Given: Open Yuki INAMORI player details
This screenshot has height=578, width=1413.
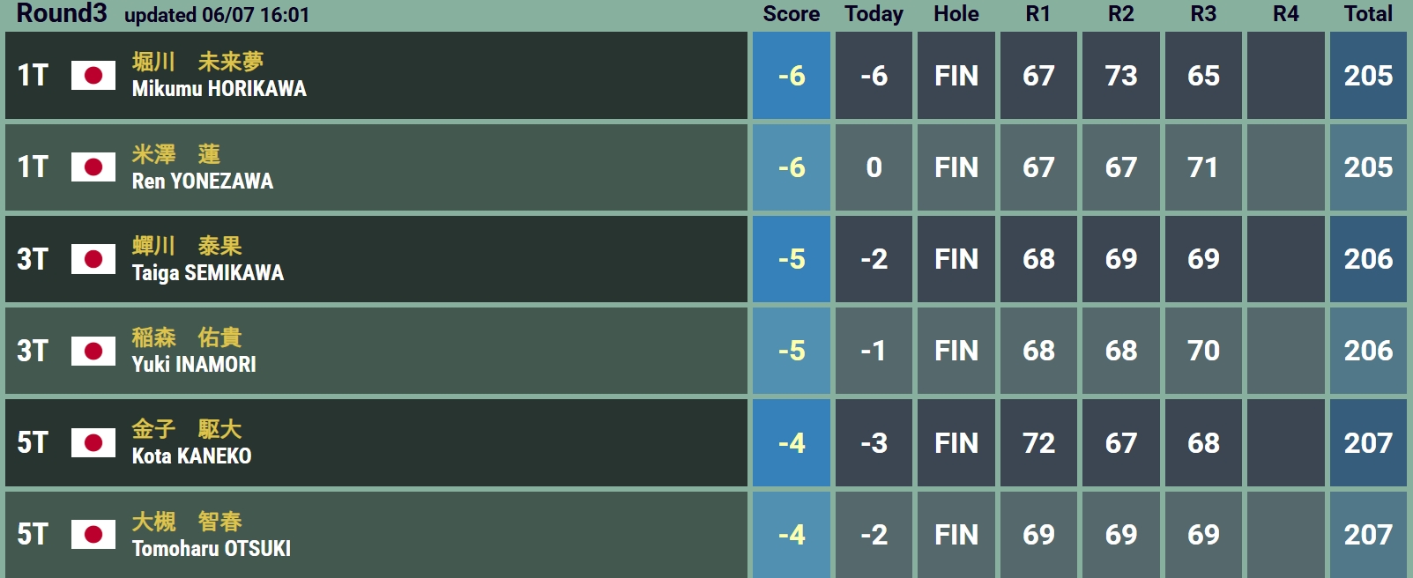Looking at the screenshot, I should pyautogui.click(x=194, y=364).
